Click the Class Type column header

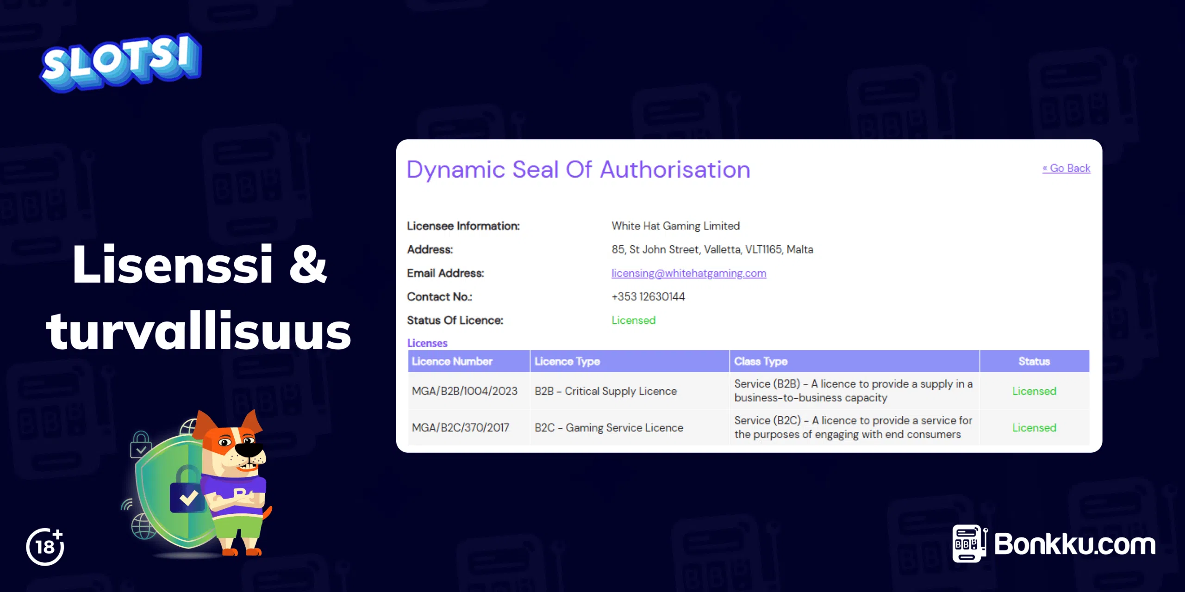[854, 361]
